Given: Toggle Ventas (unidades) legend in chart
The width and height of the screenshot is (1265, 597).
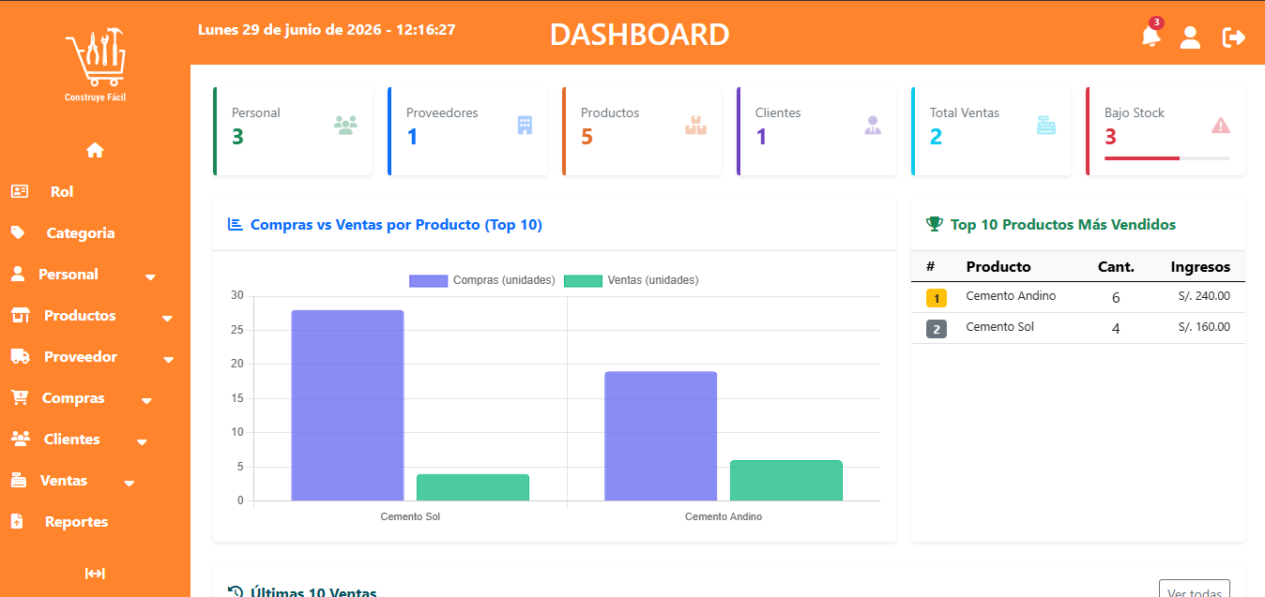Looking at the screenshot, I should (632, 280).
